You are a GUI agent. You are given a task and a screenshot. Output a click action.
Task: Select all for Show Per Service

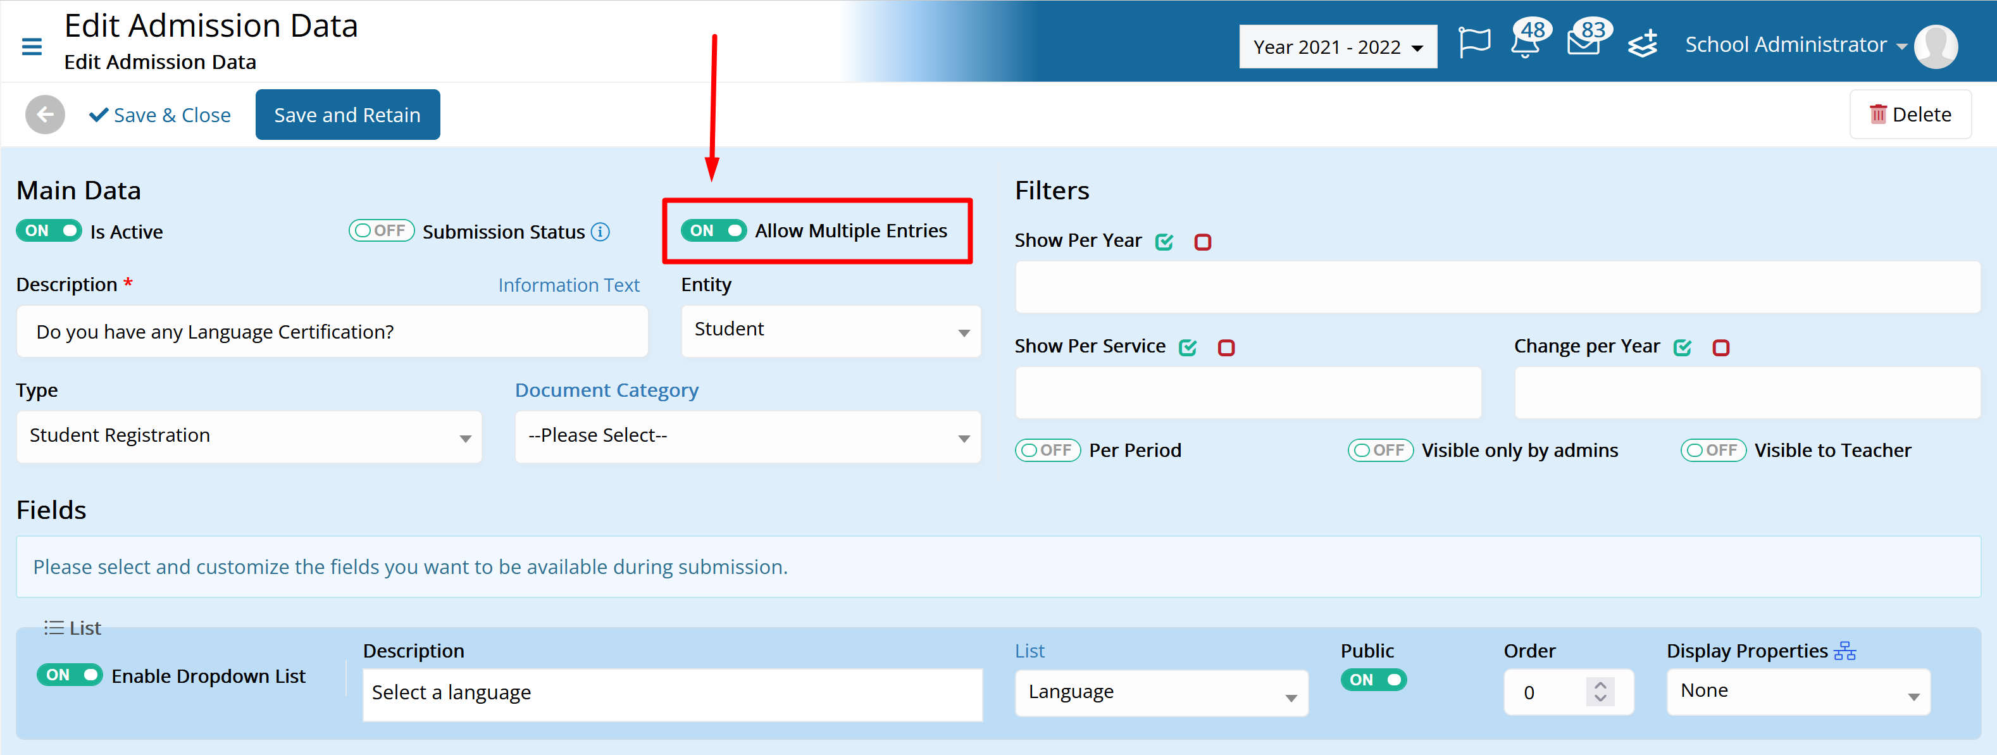point(1187,347)
